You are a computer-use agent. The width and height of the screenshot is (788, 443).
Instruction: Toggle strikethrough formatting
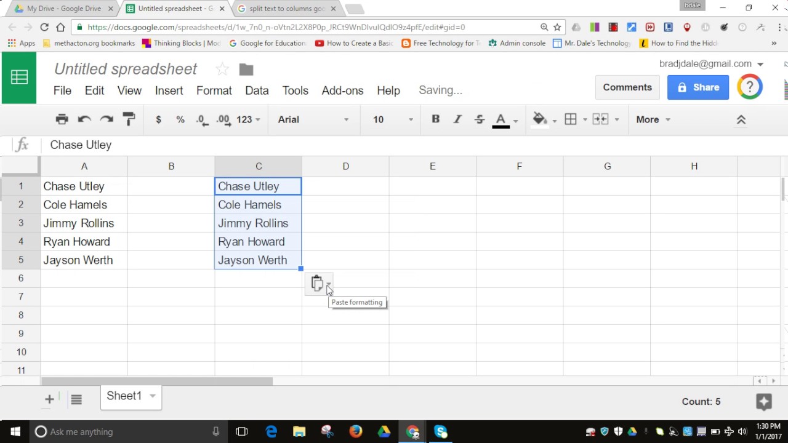tap(480, 119)
